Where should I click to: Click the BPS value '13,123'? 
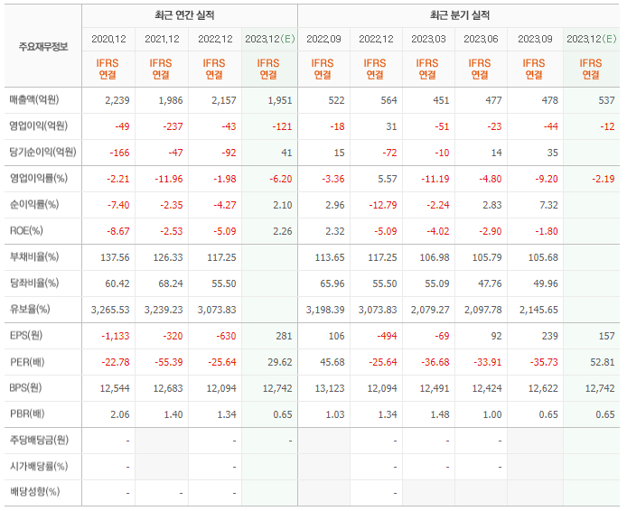(x=330, y=389)
